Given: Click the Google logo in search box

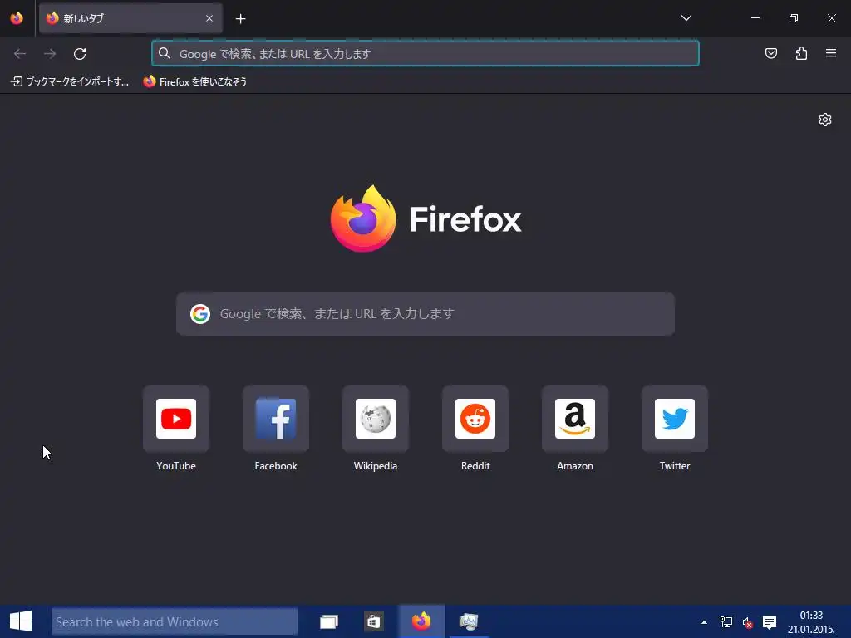Looking at the screenshot, I should click(200, 314).
